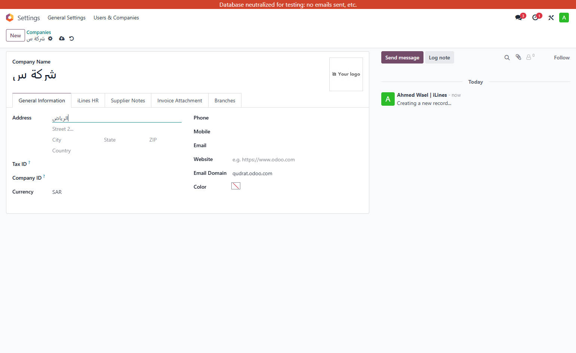Search messages in the chatter
576x353 pixels.
(x=507, y=58)
